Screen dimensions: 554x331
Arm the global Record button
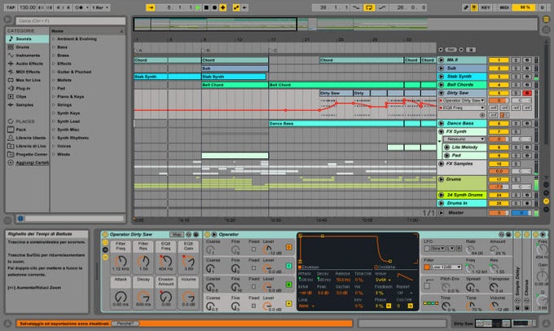214,7
